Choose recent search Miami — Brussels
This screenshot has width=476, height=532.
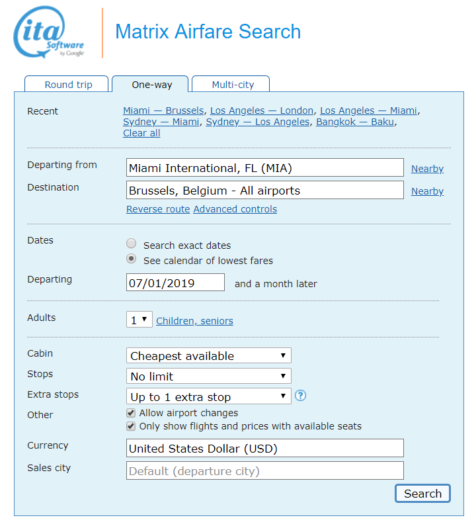[163, 111]
